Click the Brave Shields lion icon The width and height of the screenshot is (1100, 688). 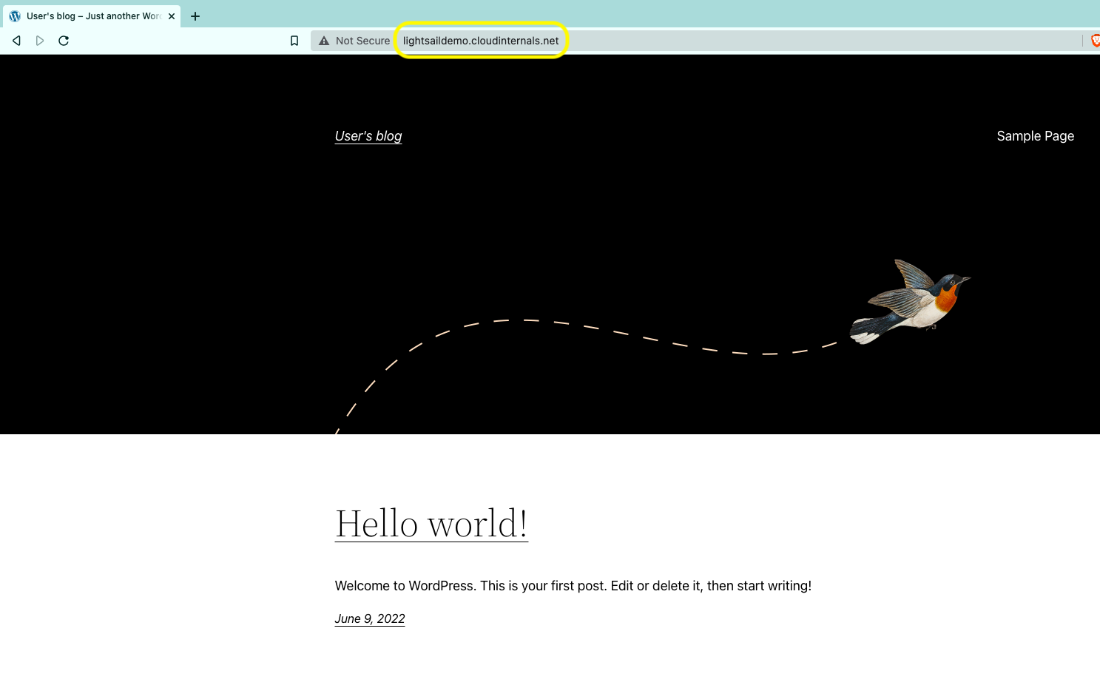point(1094,41)
